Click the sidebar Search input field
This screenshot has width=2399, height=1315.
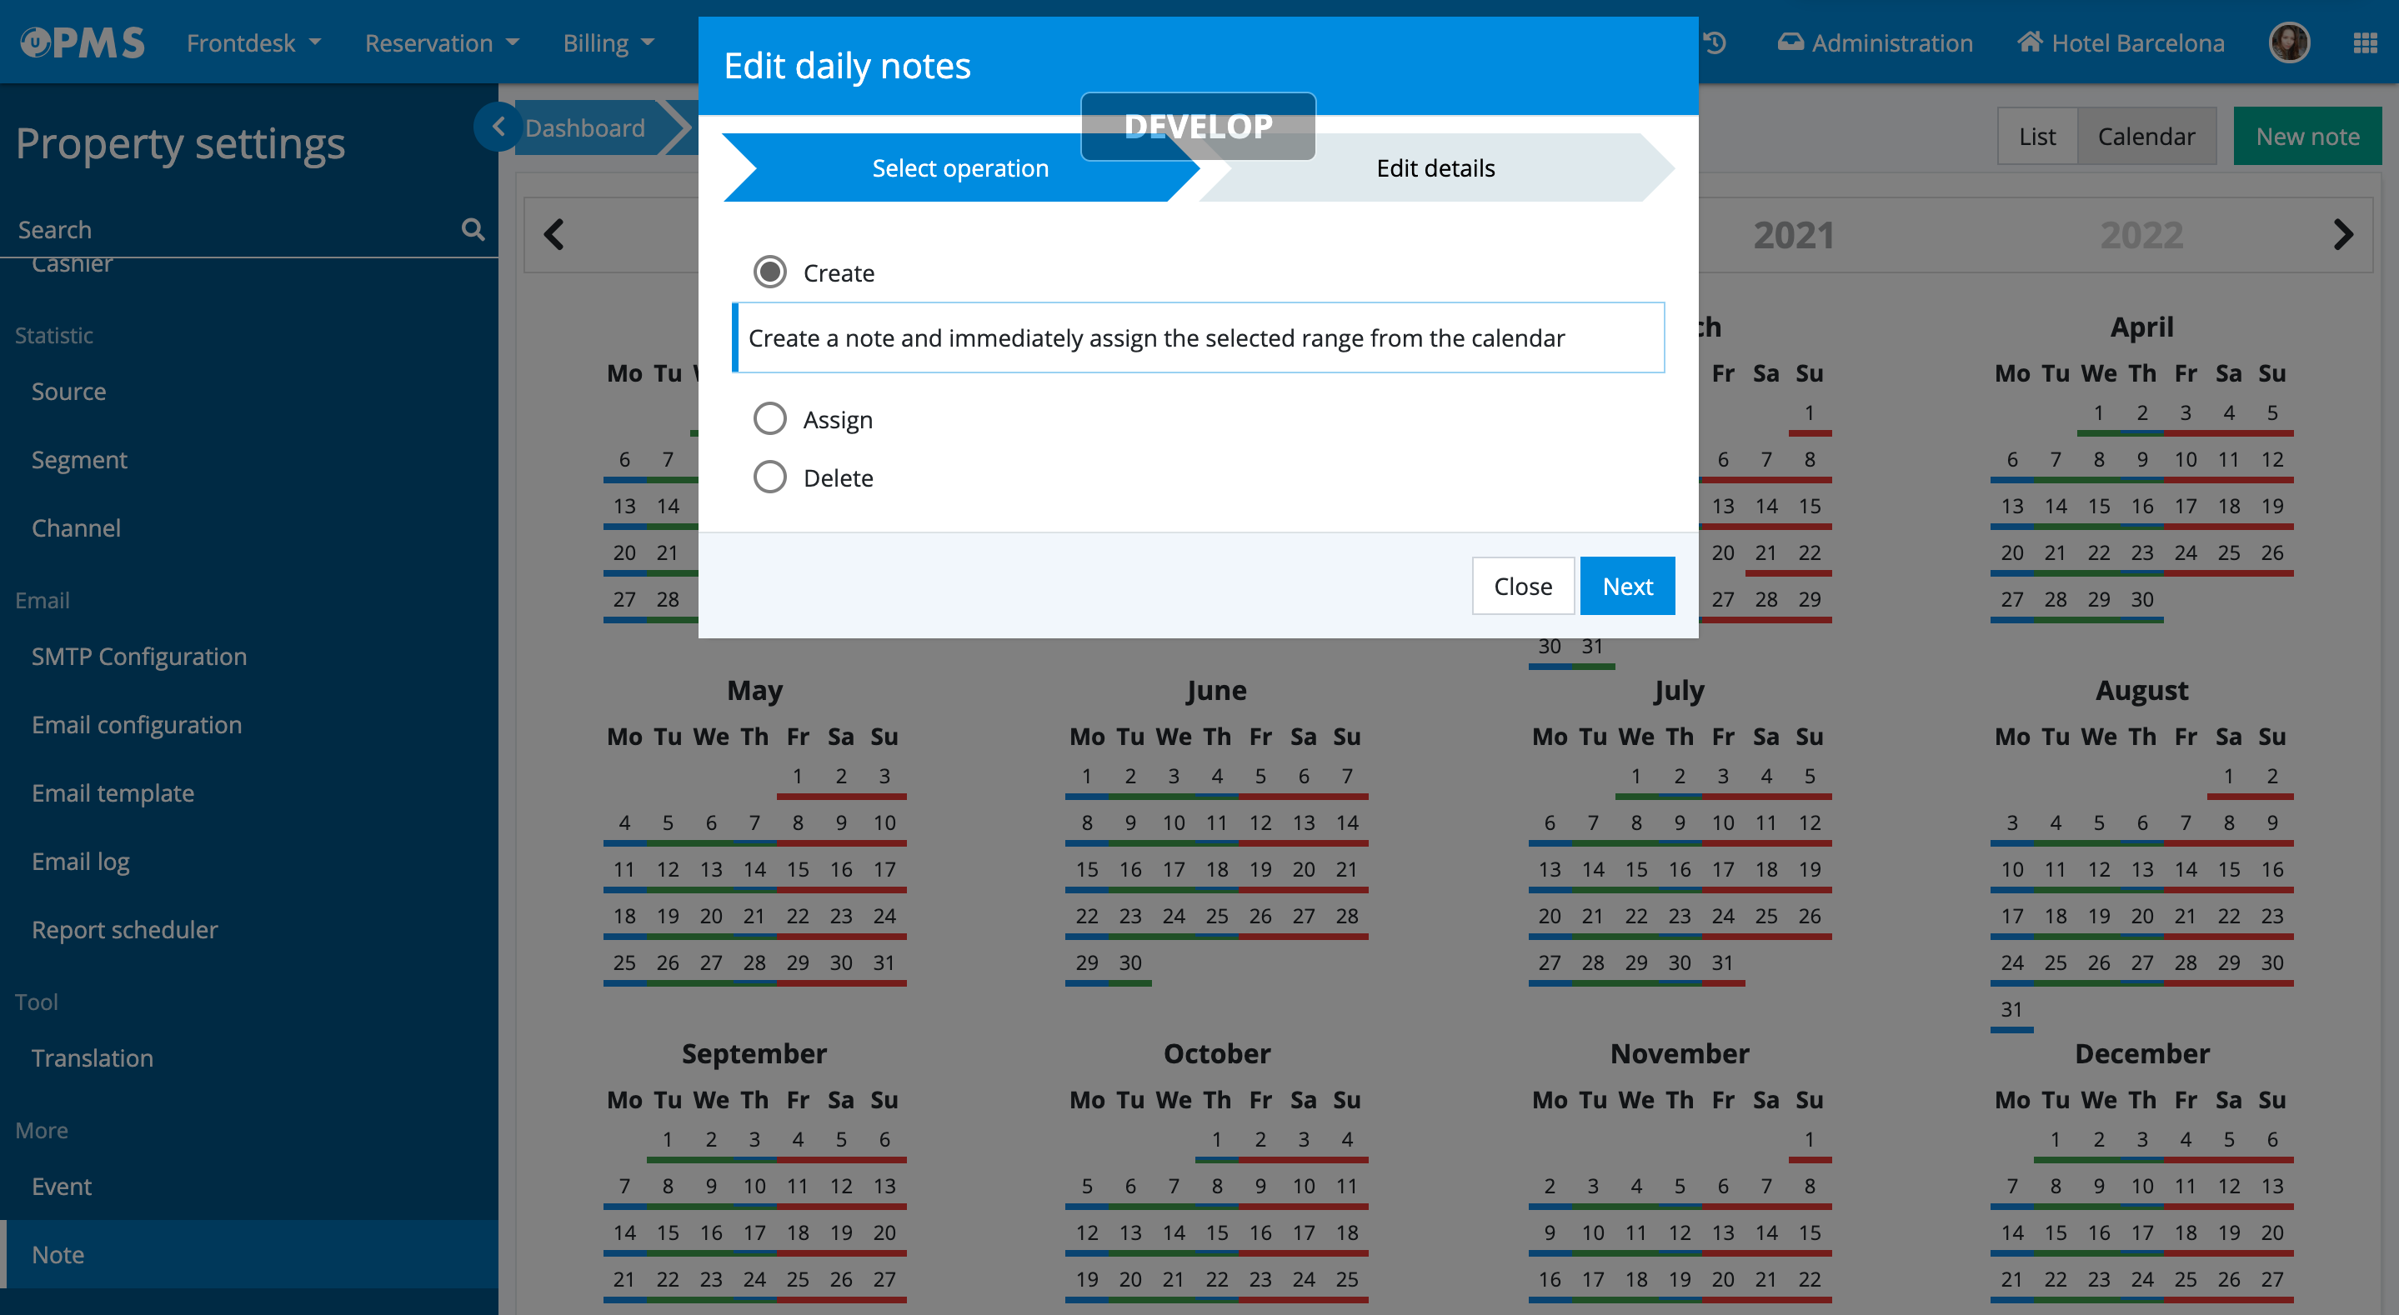tap(233, 229)
